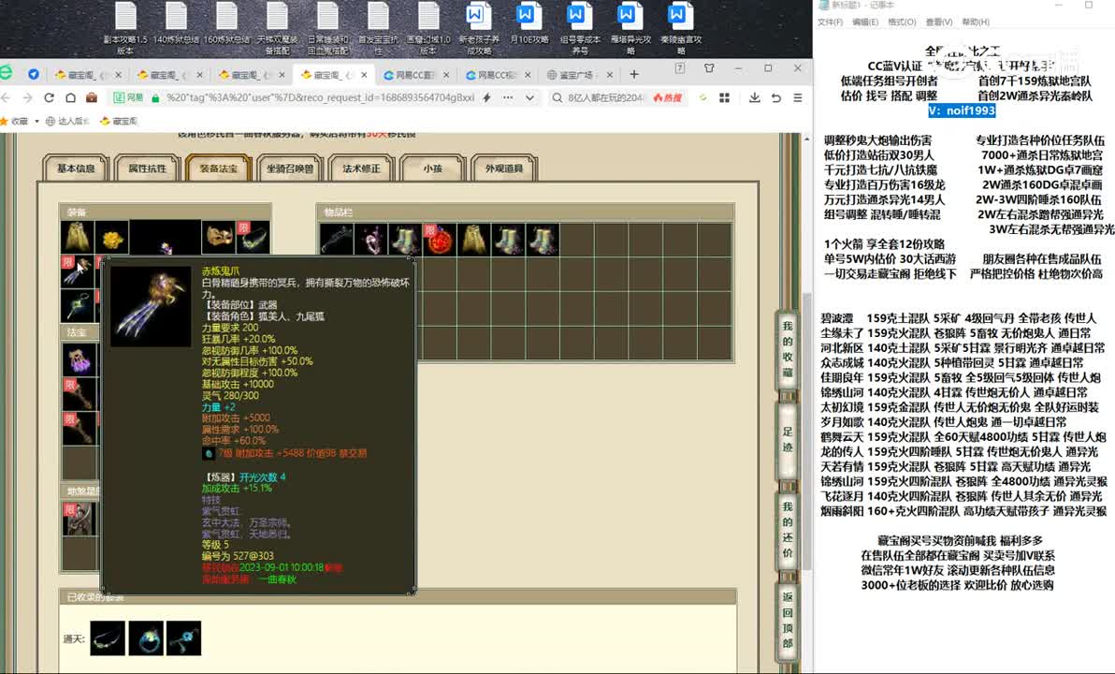Image resolution: width=1115 pixels, height=674 pixels.
Task: Open the browser downloads icon
Action: pos(755,97)
